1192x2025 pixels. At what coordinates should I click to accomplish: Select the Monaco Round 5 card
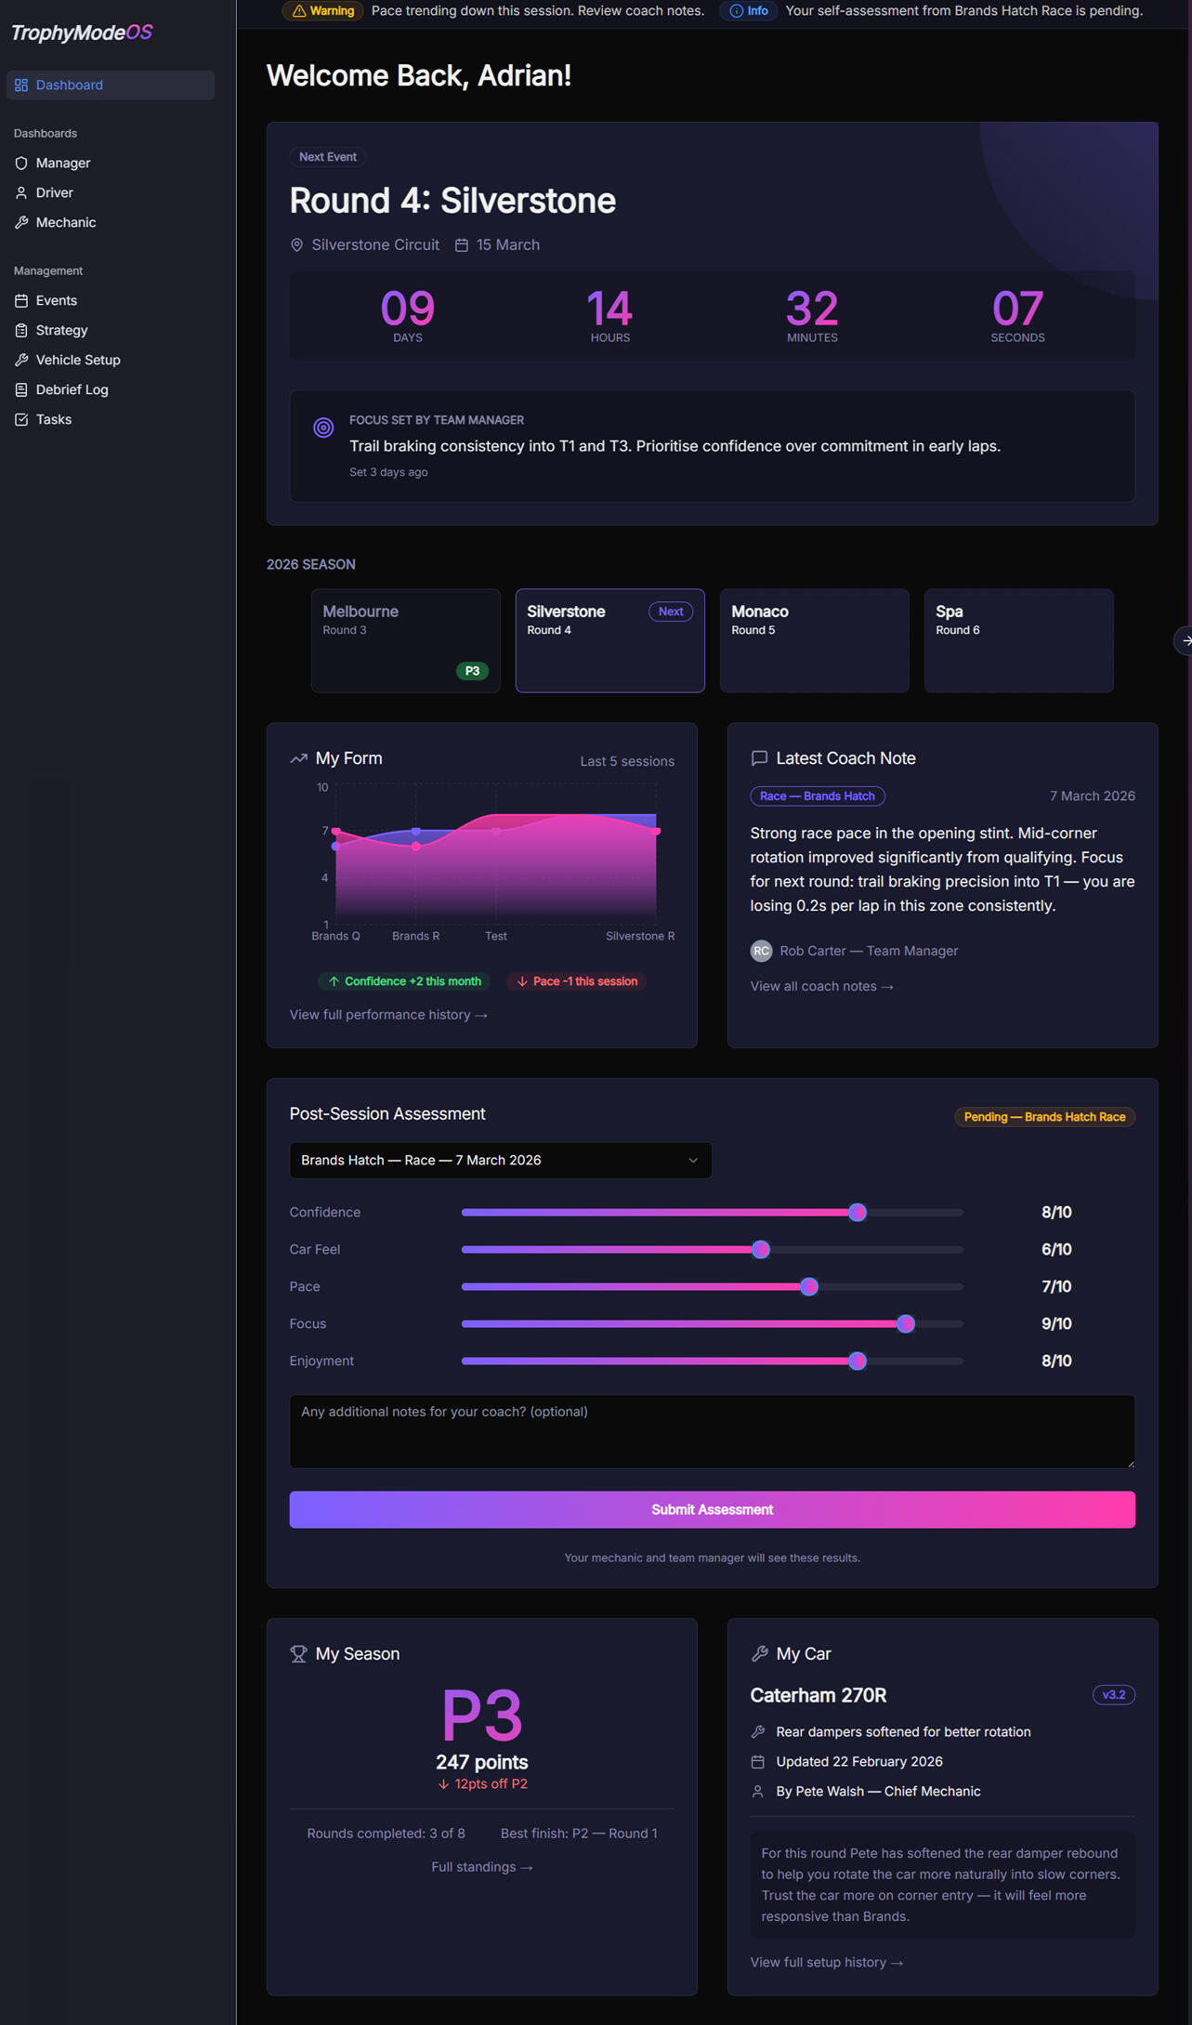[x=814, y=639]
